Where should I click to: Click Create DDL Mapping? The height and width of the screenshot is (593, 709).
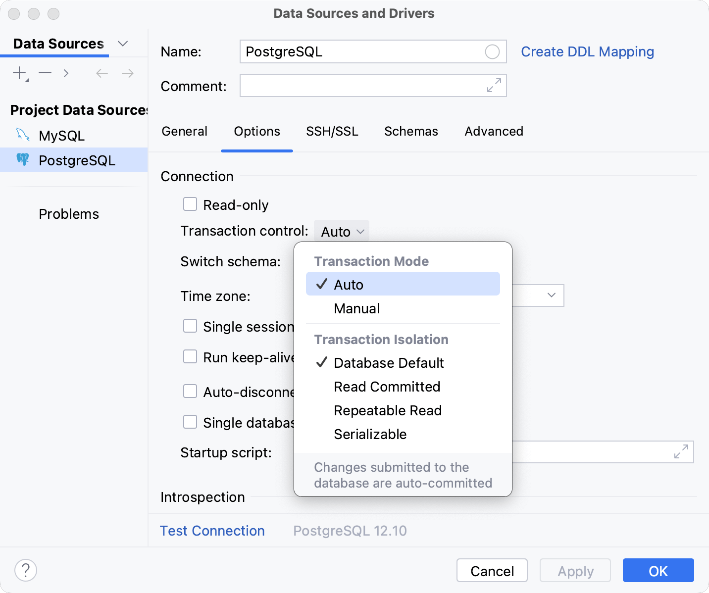tap(587, 51)
